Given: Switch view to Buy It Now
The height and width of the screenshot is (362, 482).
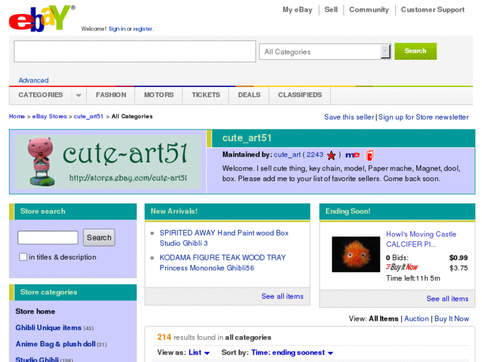Looking at the screenshot, I should tap(452, 319).
